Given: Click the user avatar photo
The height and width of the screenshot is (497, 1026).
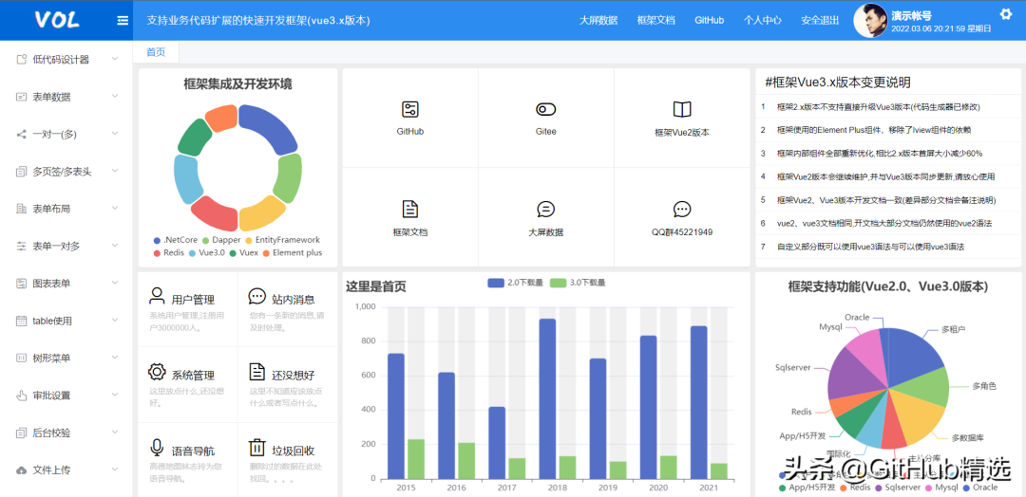Looking at the screenshot, I should [869, 20].
